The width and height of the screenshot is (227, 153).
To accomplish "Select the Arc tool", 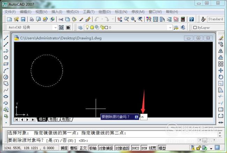I will [x=6, y=71].
